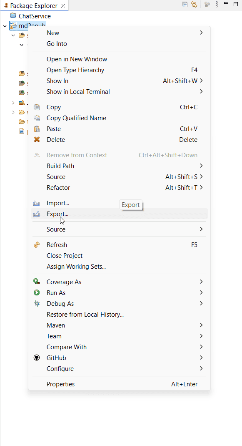The height and width of the screenshot is (446, 242).
Task: Click the Refresh icon
Action: pyautogui.click(x=37, y=245)
